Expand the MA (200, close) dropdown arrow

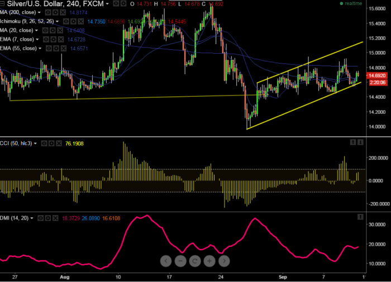[39, 12]
